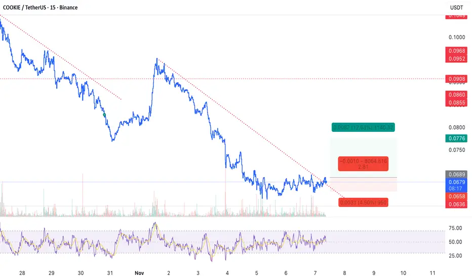Image resolution: width=472 pixels, height=279 pixels.
Task: Click the red stop zone of the long position
Action: (363, 184)
